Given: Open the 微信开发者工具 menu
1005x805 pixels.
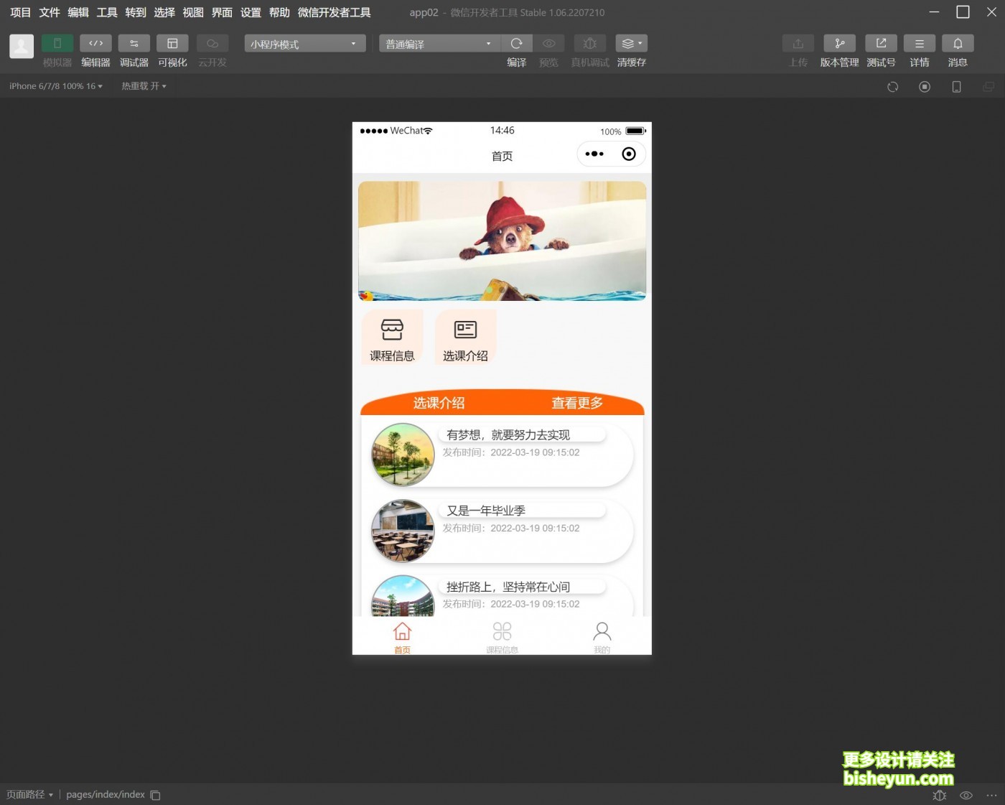Looking at the screenshot, I should [334, 12].
